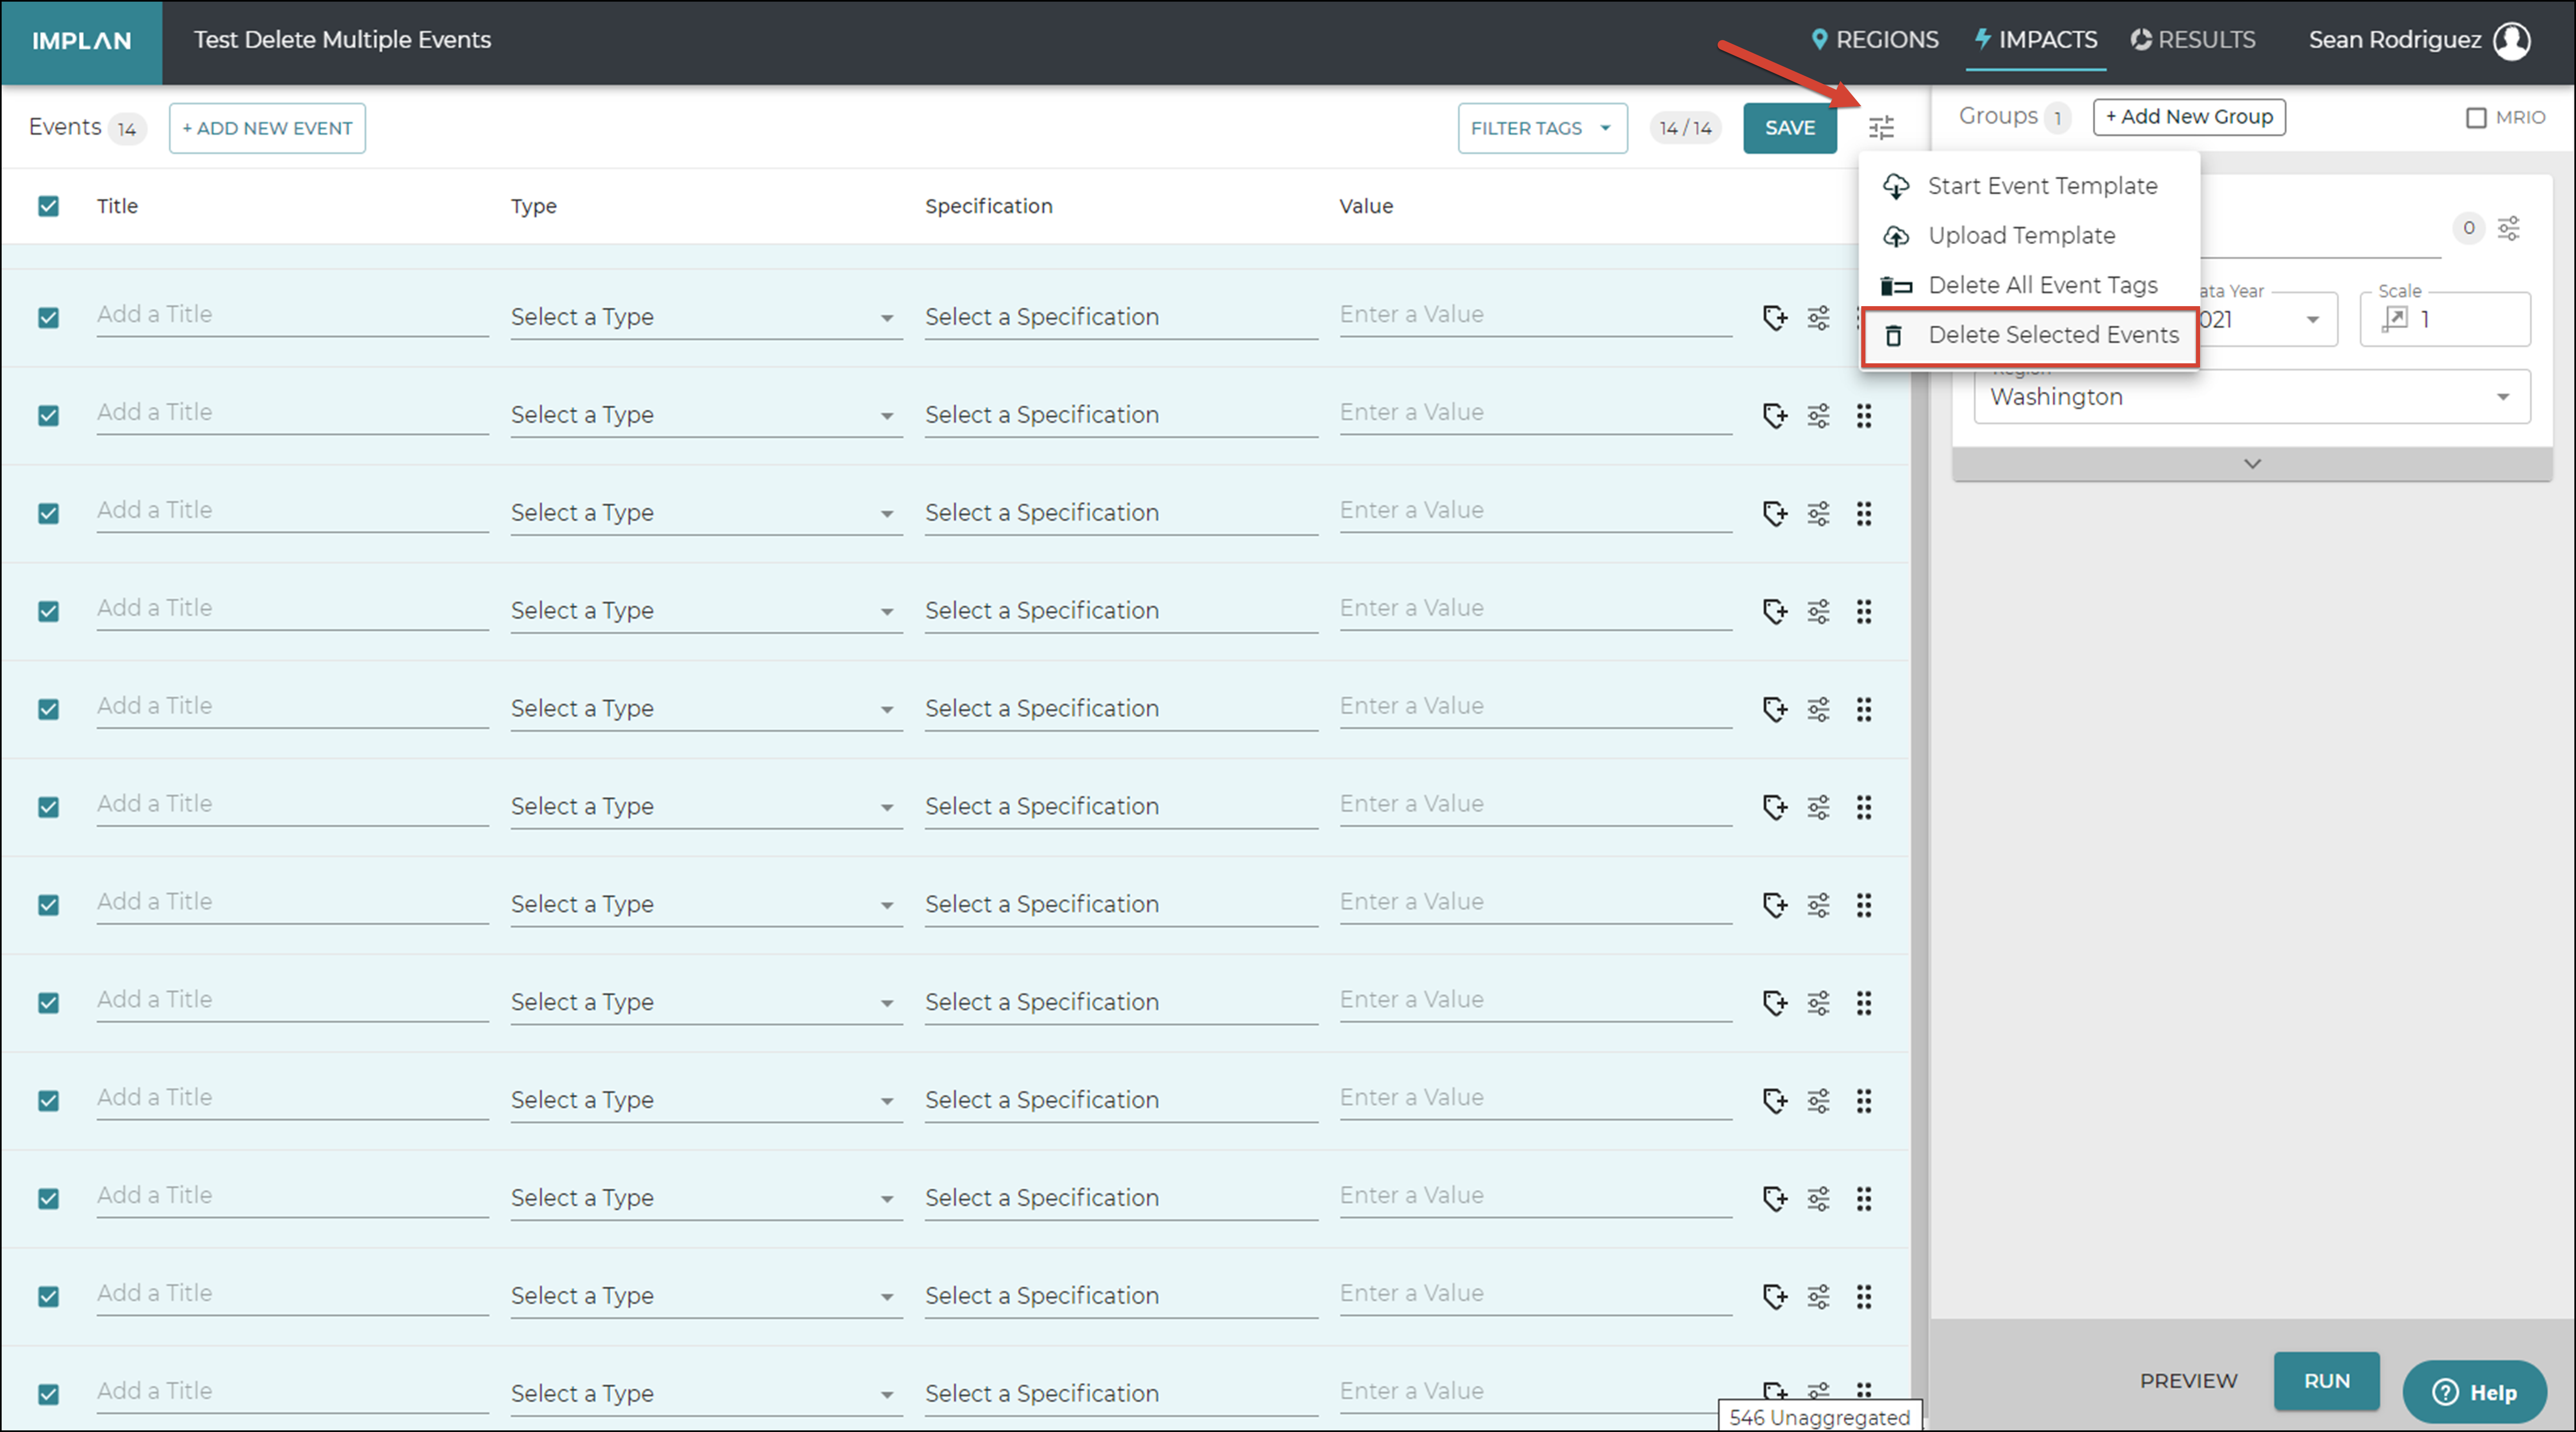Click the tag icon on the seventh event row
The height and width of the screenshot is (1432, 2576).
point(1775,905)
